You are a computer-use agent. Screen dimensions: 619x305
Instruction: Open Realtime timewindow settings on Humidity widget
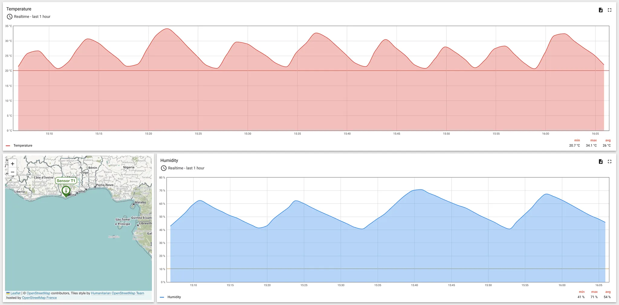coord(186,168)
